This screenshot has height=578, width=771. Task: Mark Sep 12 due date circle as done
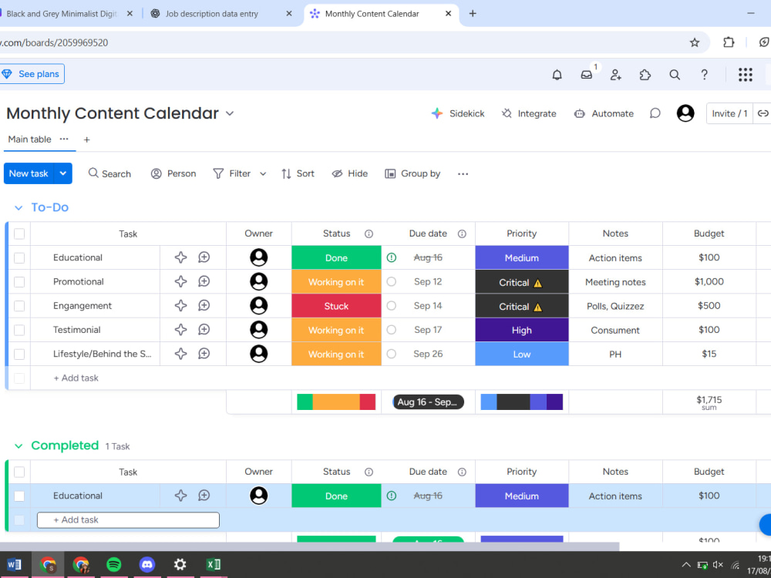392,281
